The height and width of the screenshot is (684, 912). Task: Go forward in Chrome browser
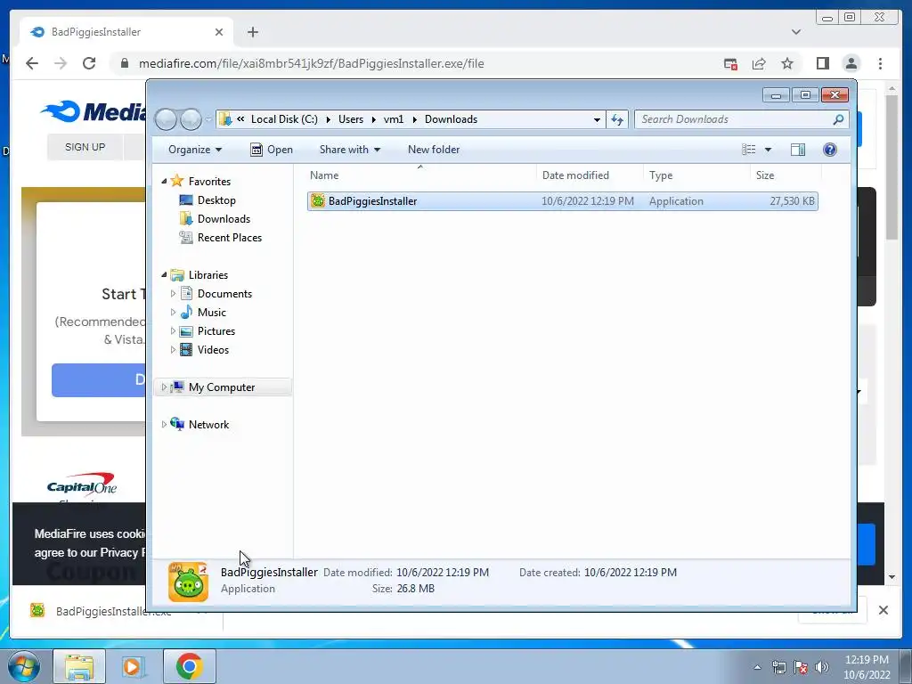coord(61,63)
